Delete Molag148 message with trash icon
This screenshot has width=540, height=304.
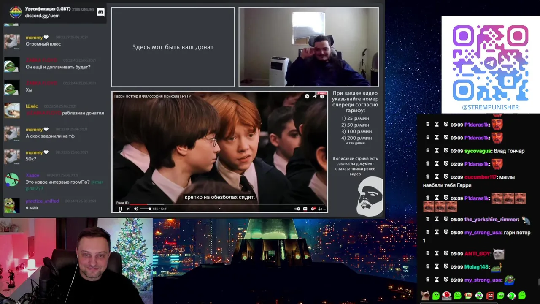(428, 266)
